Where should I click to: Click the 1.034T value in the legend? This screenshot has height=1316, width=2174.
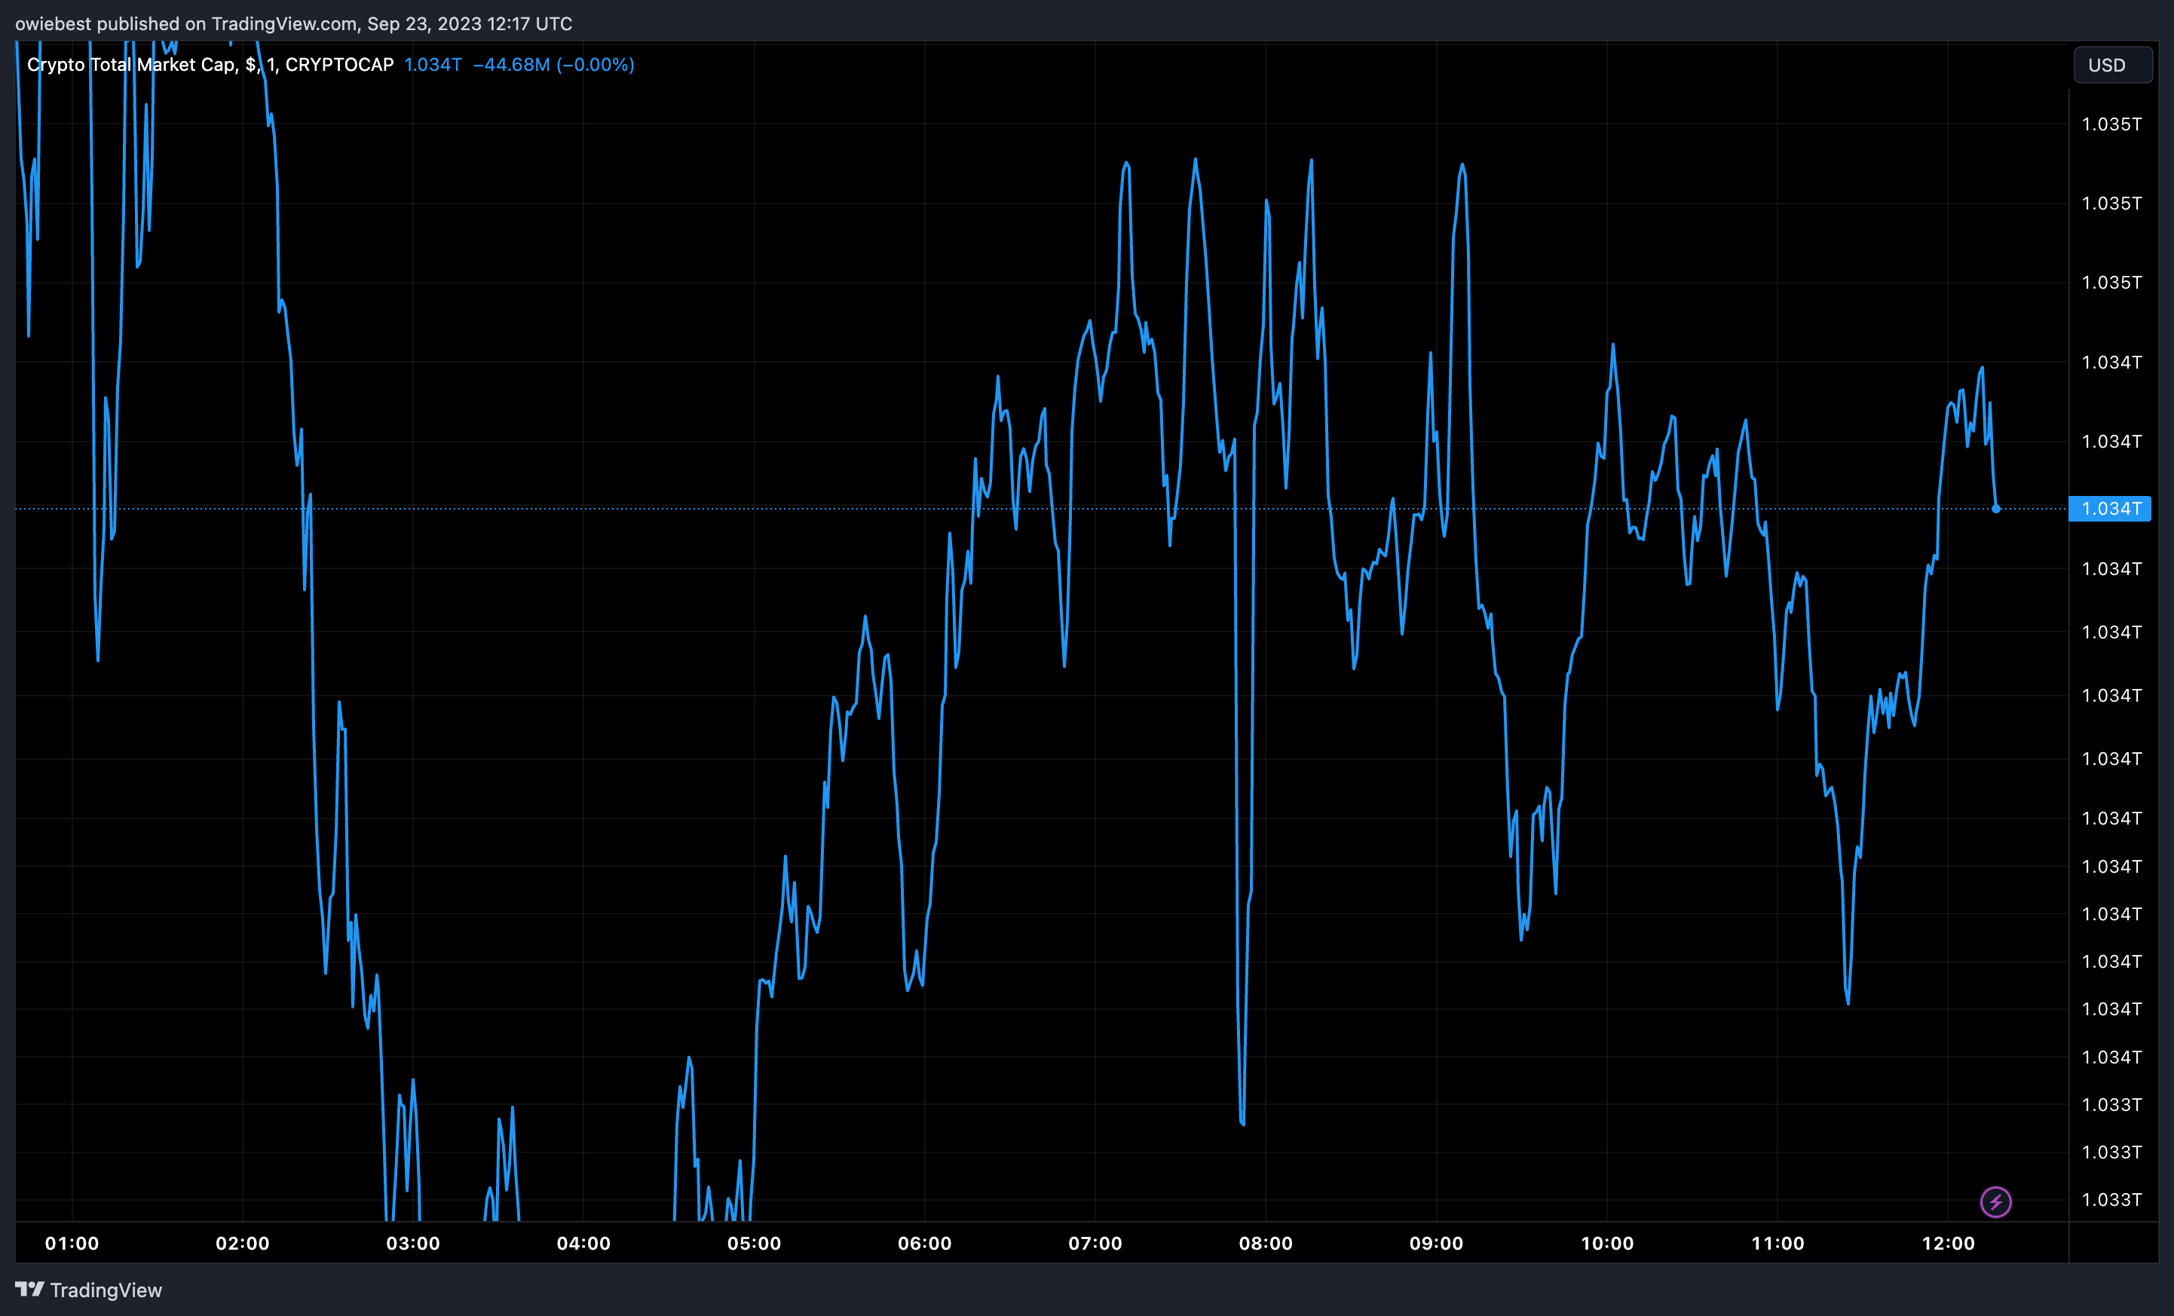click(433, 64)
